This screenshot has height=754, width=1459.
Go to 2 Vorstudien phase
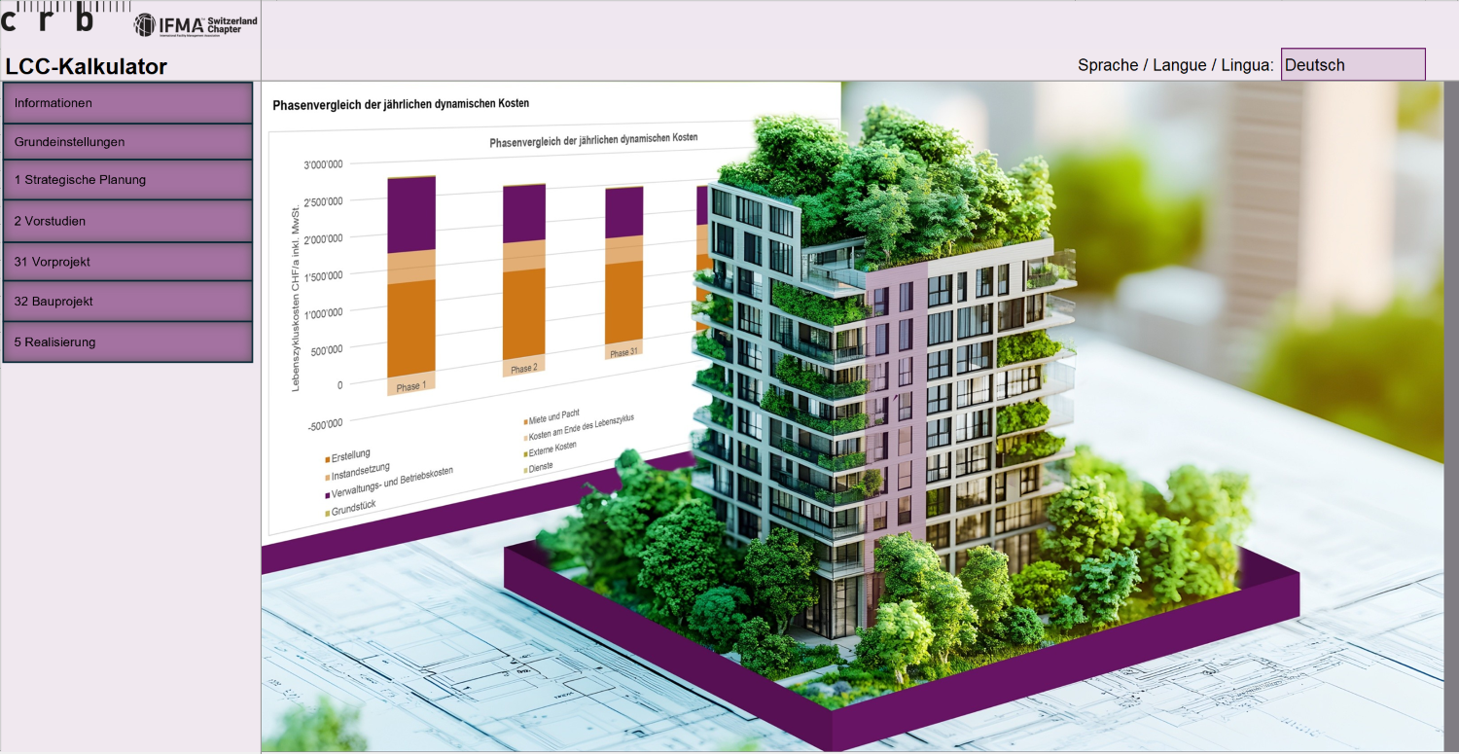pyautogui.click(x=127, y=221)
